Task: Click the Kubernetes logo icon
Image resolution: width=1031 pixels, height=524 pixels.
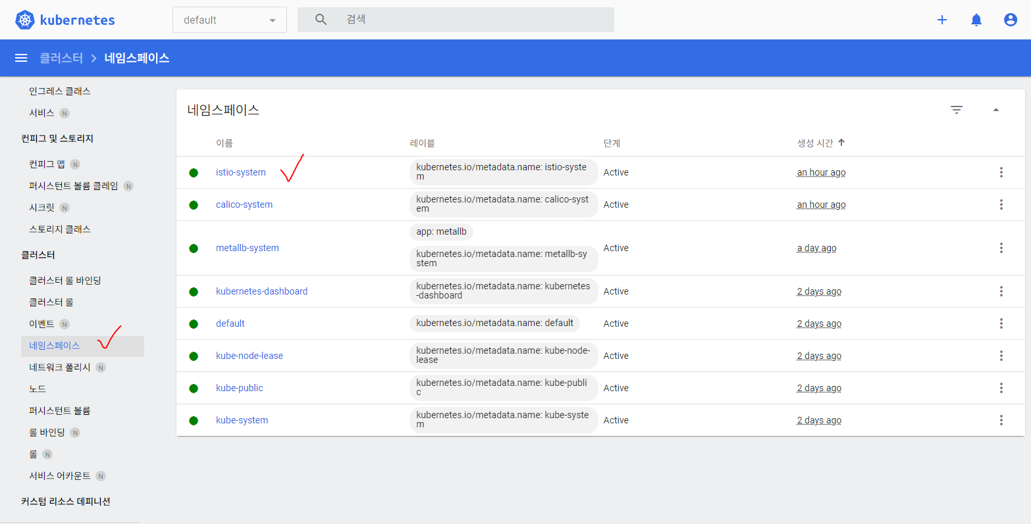Action: pyautogui.click(x=25, y=20)
